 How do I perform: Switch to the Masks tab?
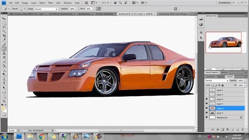pos(224,72)
